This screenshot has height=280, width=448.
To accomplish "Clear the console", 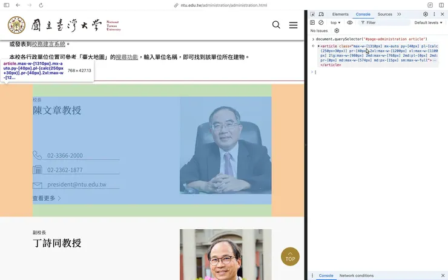I will tap(321, 22).
